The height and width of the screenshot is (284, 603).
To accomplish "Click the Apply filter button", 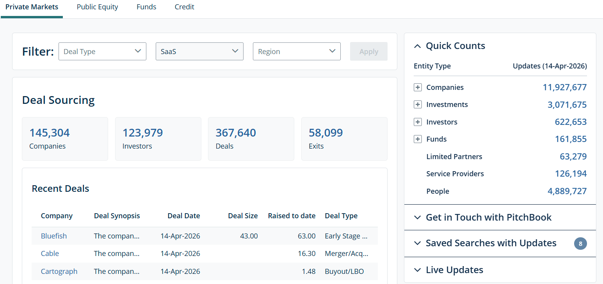I will [368, 51].
